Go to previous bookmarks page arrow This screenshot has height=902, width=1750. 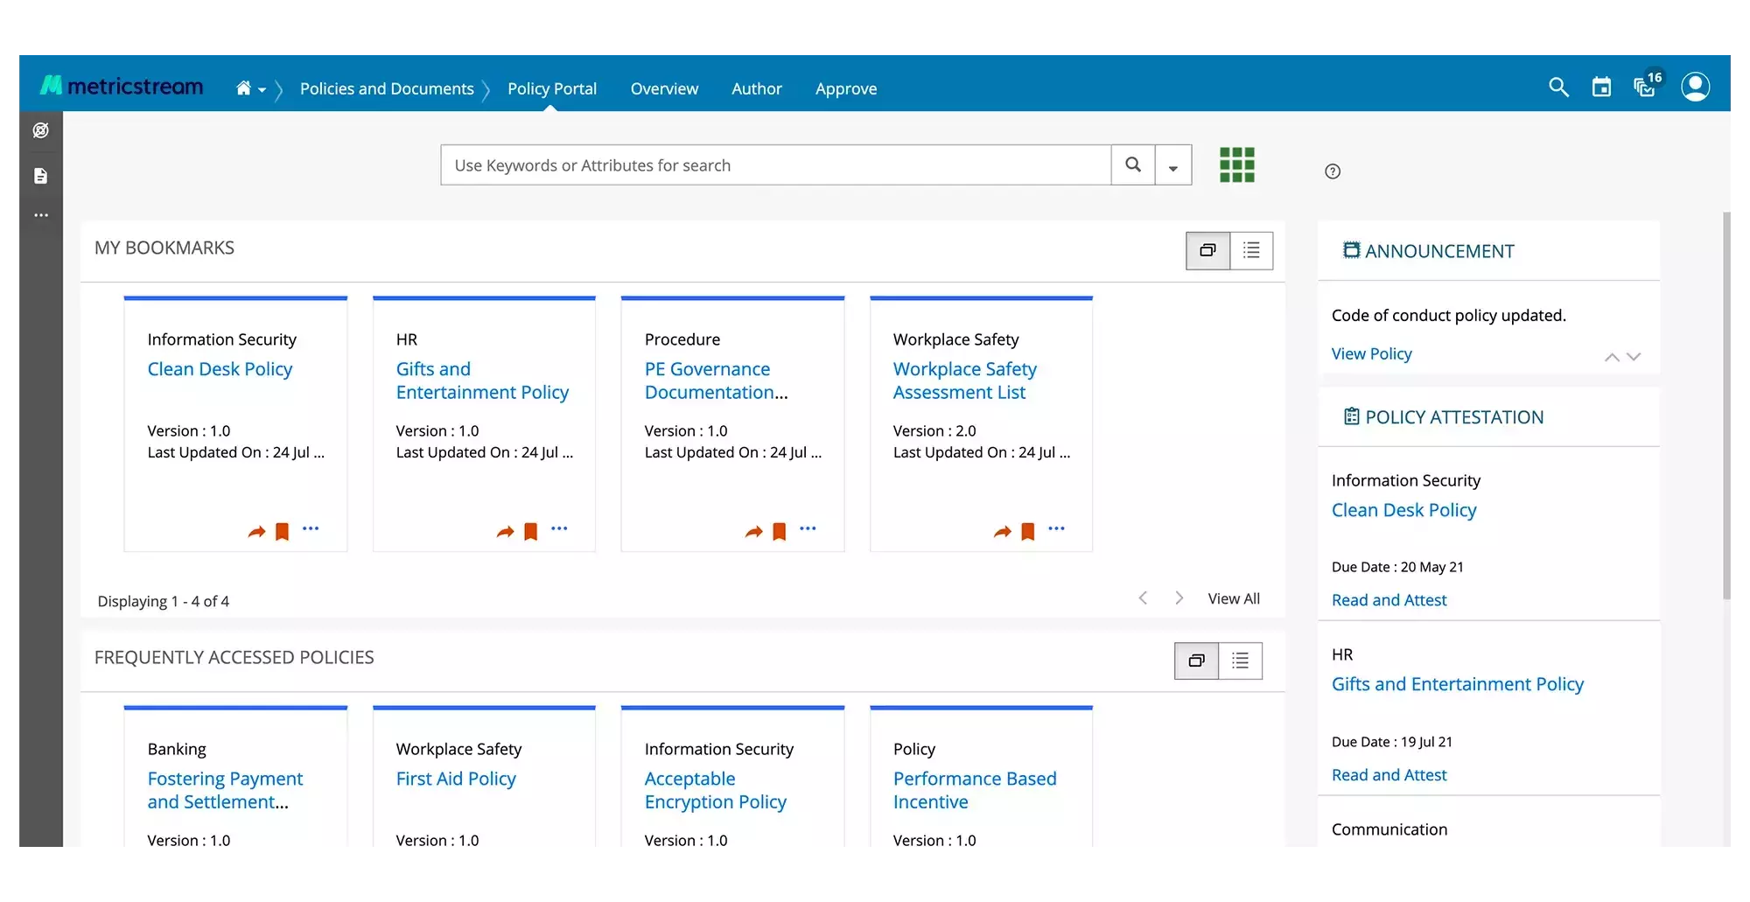point(1143,598)
